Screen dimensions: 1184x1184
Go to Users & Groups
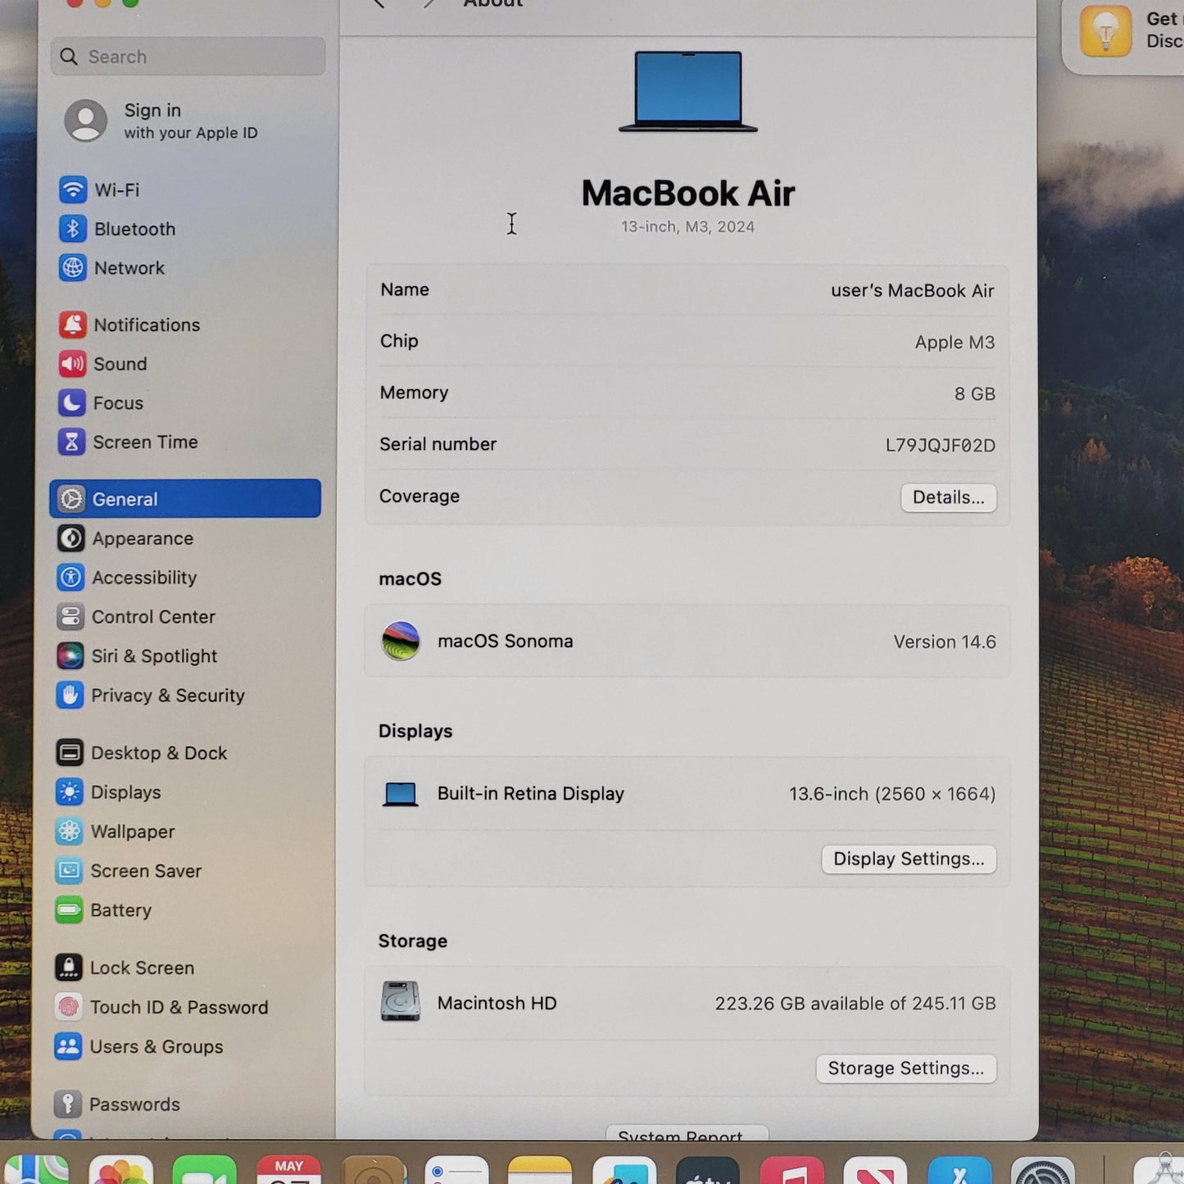pyautogui.click(x=186, y=1046)
